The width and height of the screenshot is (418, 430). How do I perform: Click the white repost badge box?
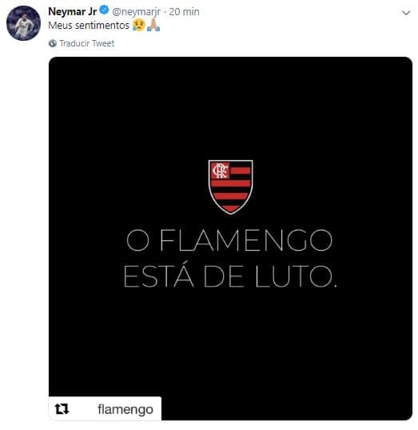pyautogui.click(x=105, y=408)
